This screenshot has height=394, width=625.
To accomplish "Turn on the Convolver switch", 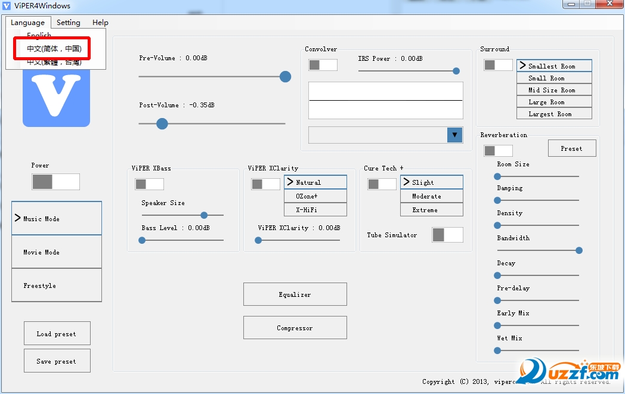I will [x=323, y=65].
